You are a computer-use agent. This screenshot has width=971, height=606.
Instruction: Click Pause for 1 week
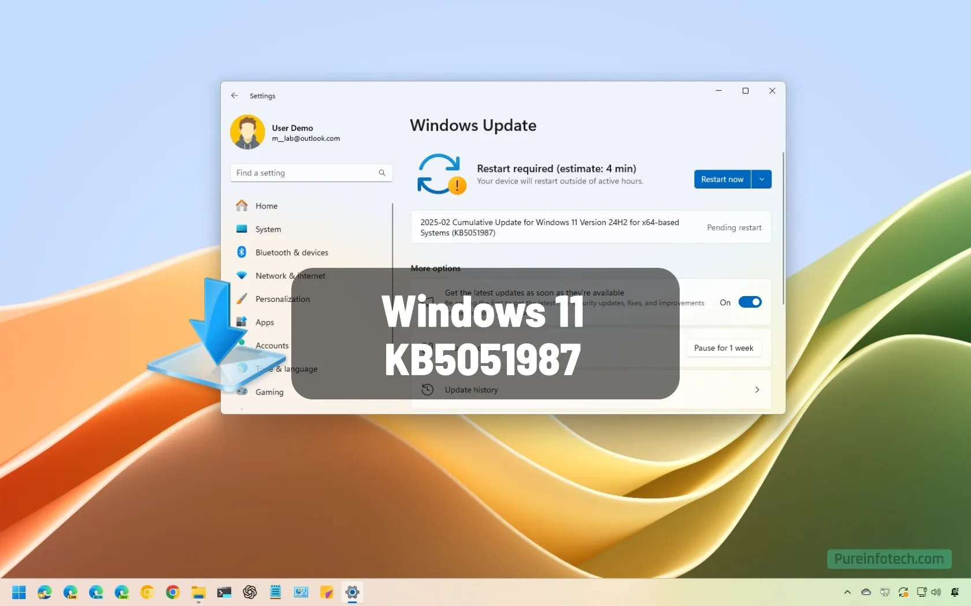click(x=723, y=348)
